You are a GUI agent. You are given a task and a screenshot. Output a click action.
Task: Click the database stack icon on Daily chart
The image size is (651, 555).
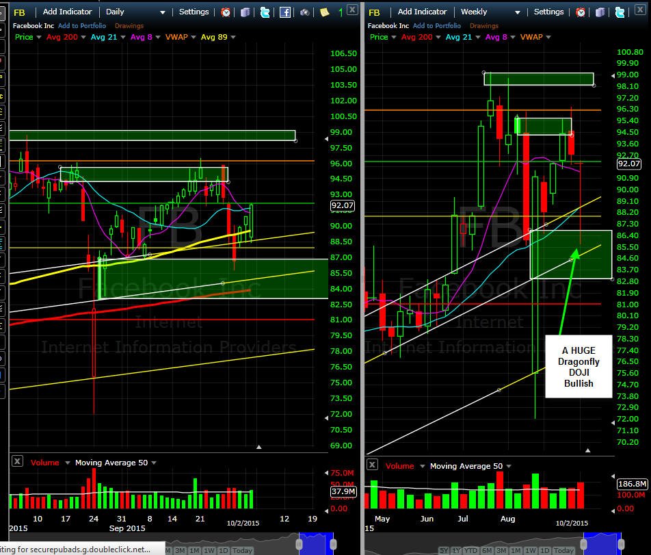click(x=245, y=12)
